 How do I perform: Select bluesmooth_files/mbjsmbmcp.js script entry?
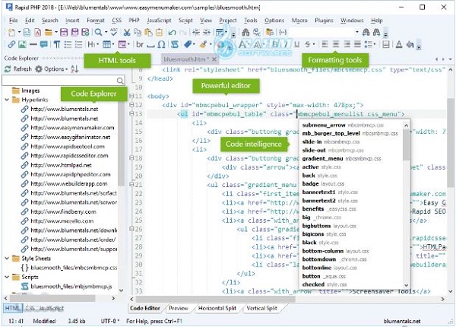coord(71,286)
